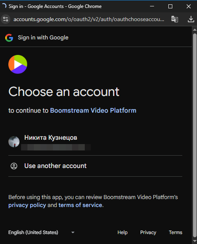This screenshot has width=197, height=244.
Task: Open the Privacy footer link
Action: click(148, 232)
